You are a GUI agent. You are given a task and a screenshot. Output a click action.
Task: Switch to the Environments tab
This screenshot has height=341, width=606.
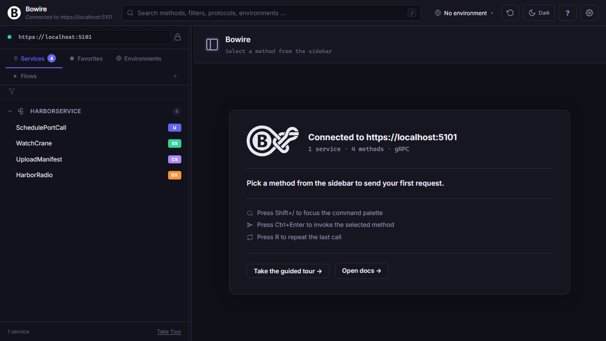[x=139, y=59]
